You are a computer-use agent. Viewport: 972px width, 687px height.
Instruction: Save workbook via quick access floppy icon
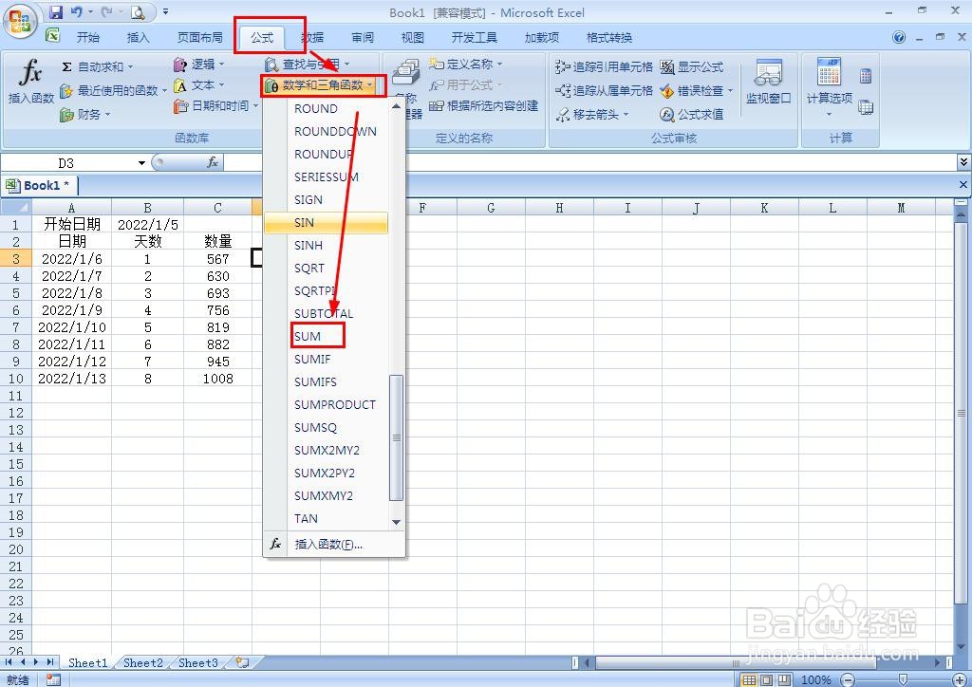pyautogui.click(x=56, y=11)
